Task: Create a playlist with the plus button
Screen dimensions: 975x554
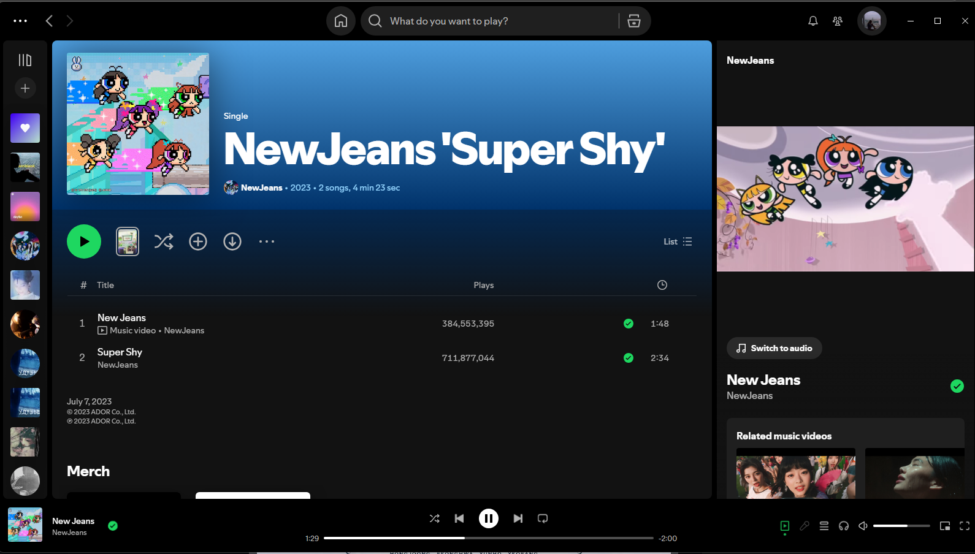Action: pos(25,88)
